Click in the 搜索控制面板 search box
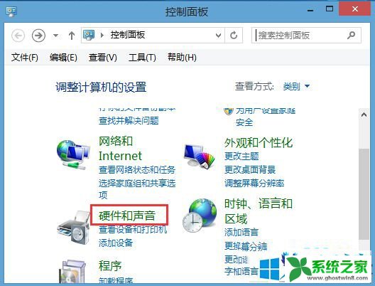This screenshot has height=286, width=375. [x=300, y=36]
